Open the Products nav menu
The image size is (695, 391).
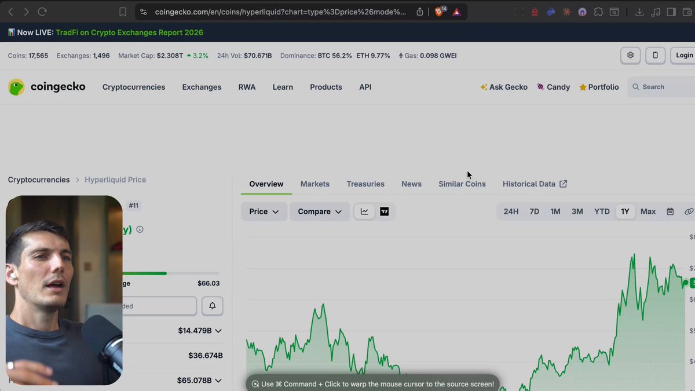(326, 87)
